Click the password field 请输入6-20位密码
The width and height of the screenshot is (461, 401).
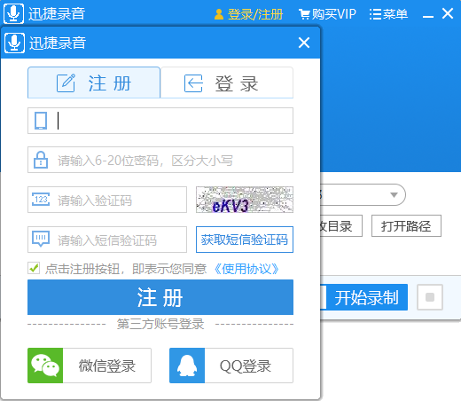tap(160, 160)
